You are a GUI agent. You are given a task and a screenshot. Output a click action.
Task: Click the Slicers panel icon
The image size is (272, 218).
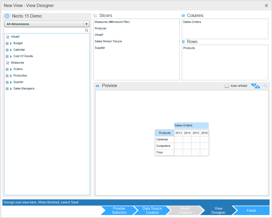(x=95, y=16)
